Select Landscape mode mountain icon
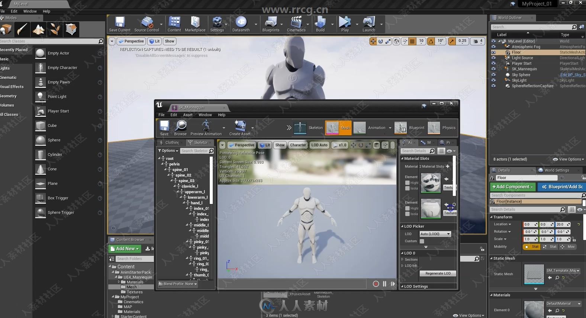The image size is (586, 318). (x=38, y=29)
